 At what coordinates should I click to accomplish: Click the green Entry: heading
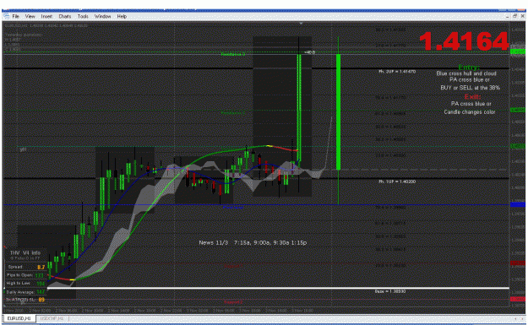click(468, 68)
